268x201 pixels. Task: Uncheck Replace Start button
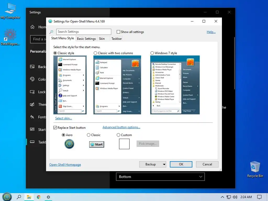55,128
